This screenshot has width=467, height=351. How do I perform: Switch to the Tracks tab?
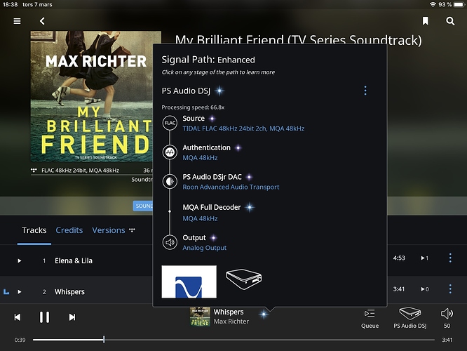coord(34,230)
